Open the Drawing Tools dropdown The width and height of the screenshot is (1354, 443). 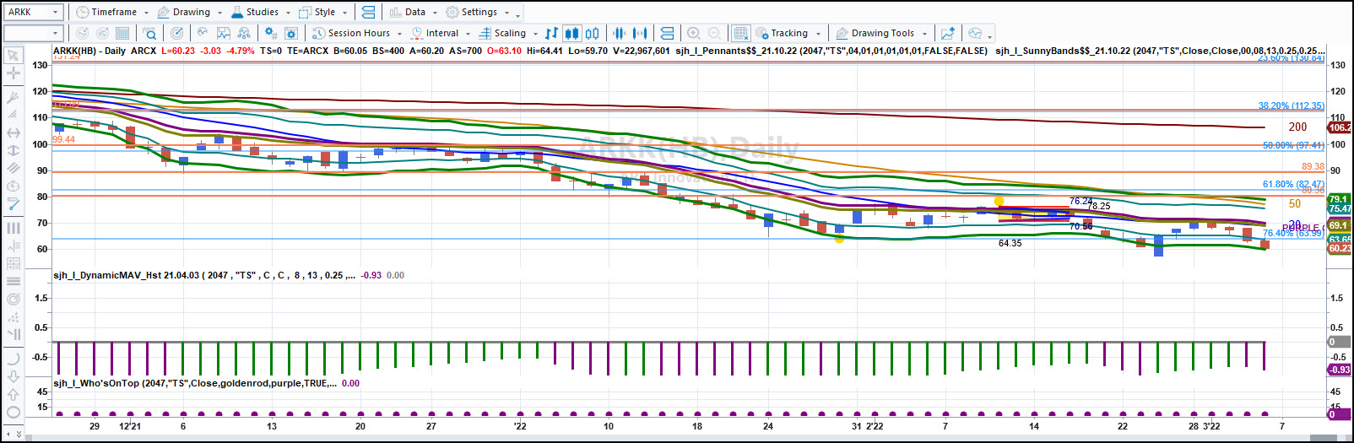coord(881,33)
